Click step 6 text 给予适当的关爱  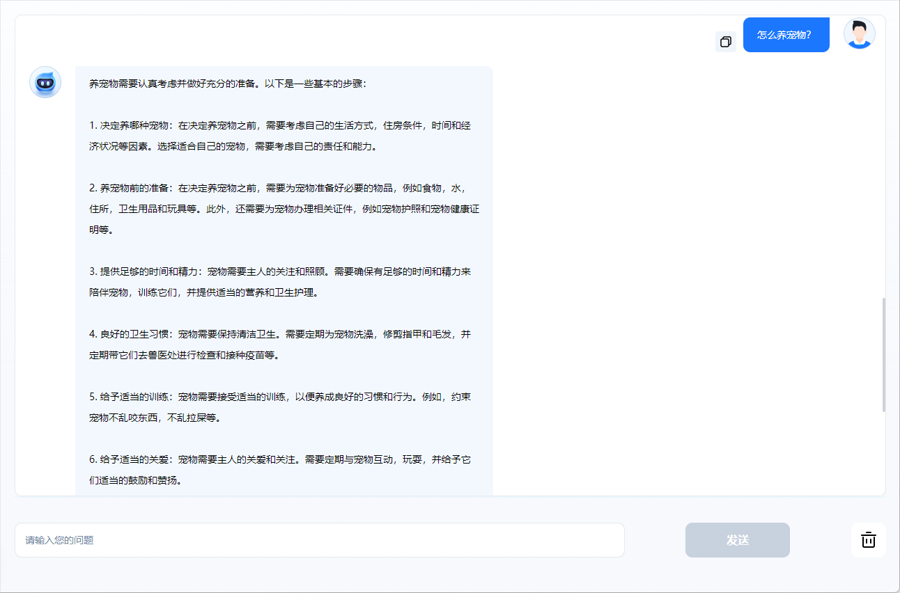(x=134, y=460)
